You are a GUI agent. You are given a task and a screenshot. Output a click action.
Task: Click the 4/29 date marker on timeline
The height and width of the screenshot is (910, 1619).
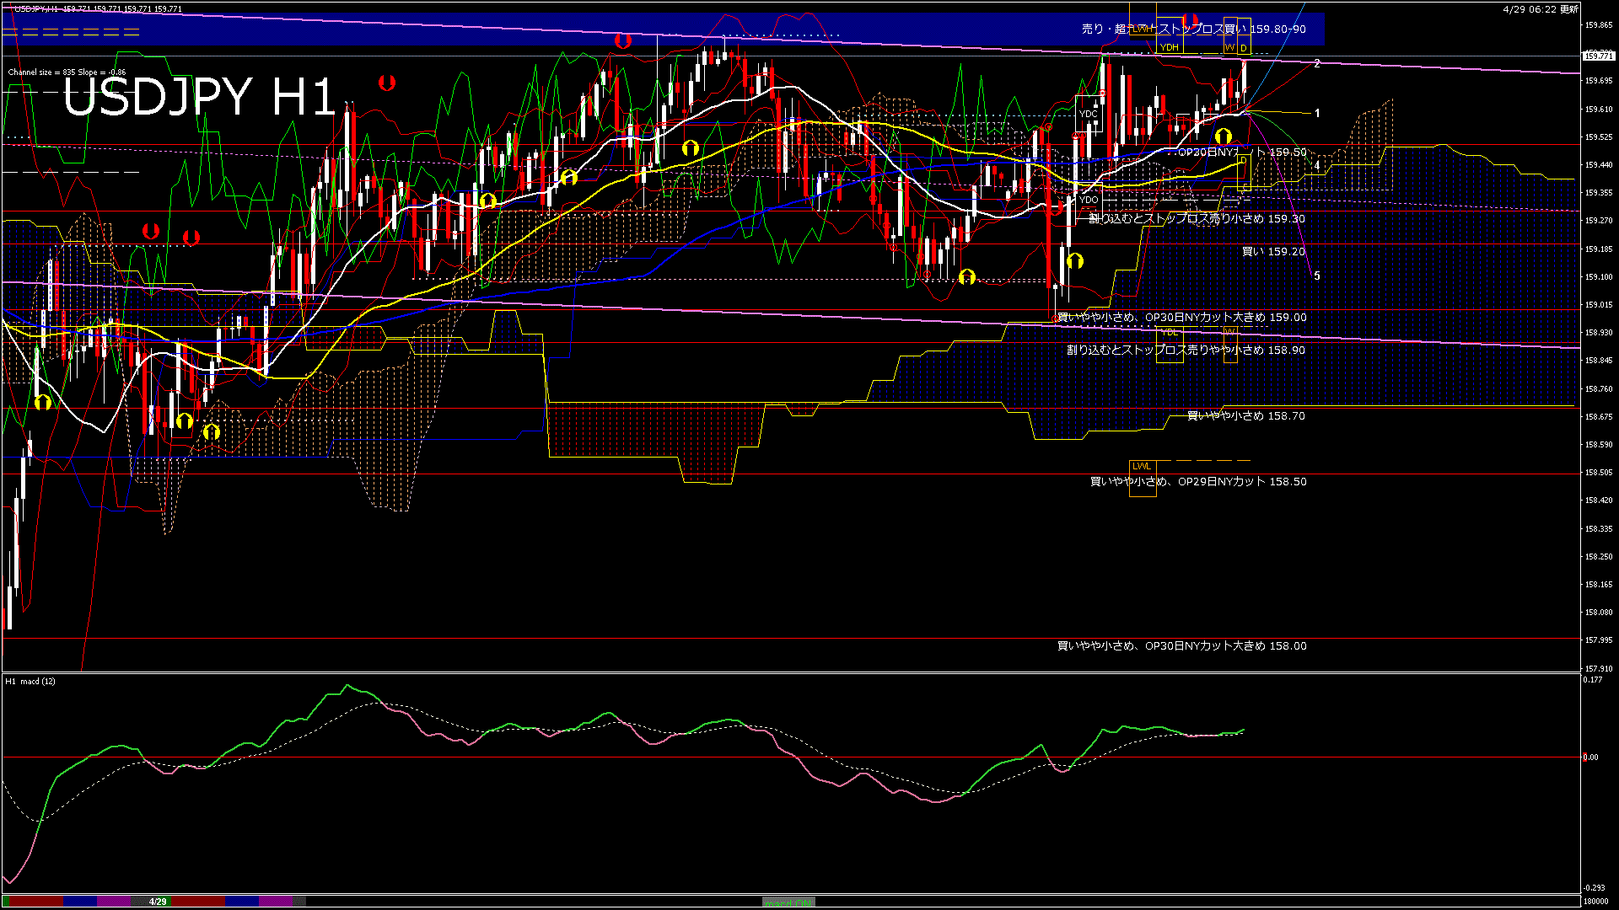158,902
